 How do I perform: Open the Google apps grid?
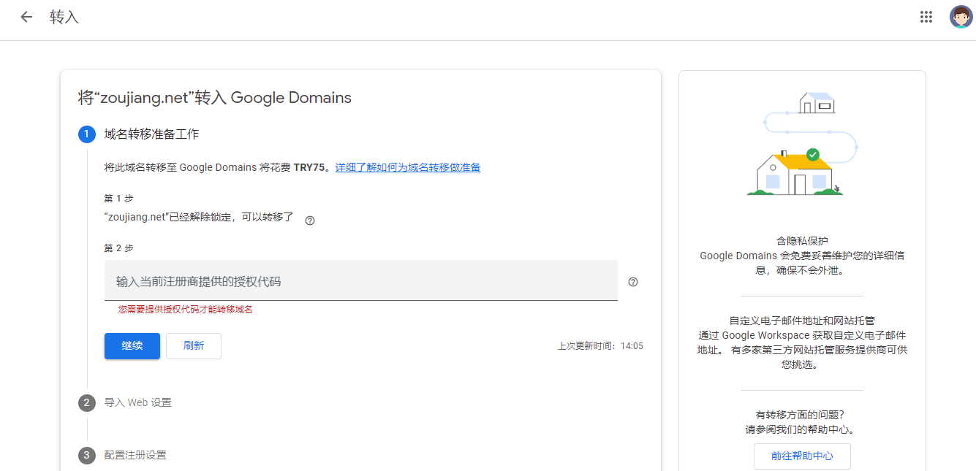926,17
